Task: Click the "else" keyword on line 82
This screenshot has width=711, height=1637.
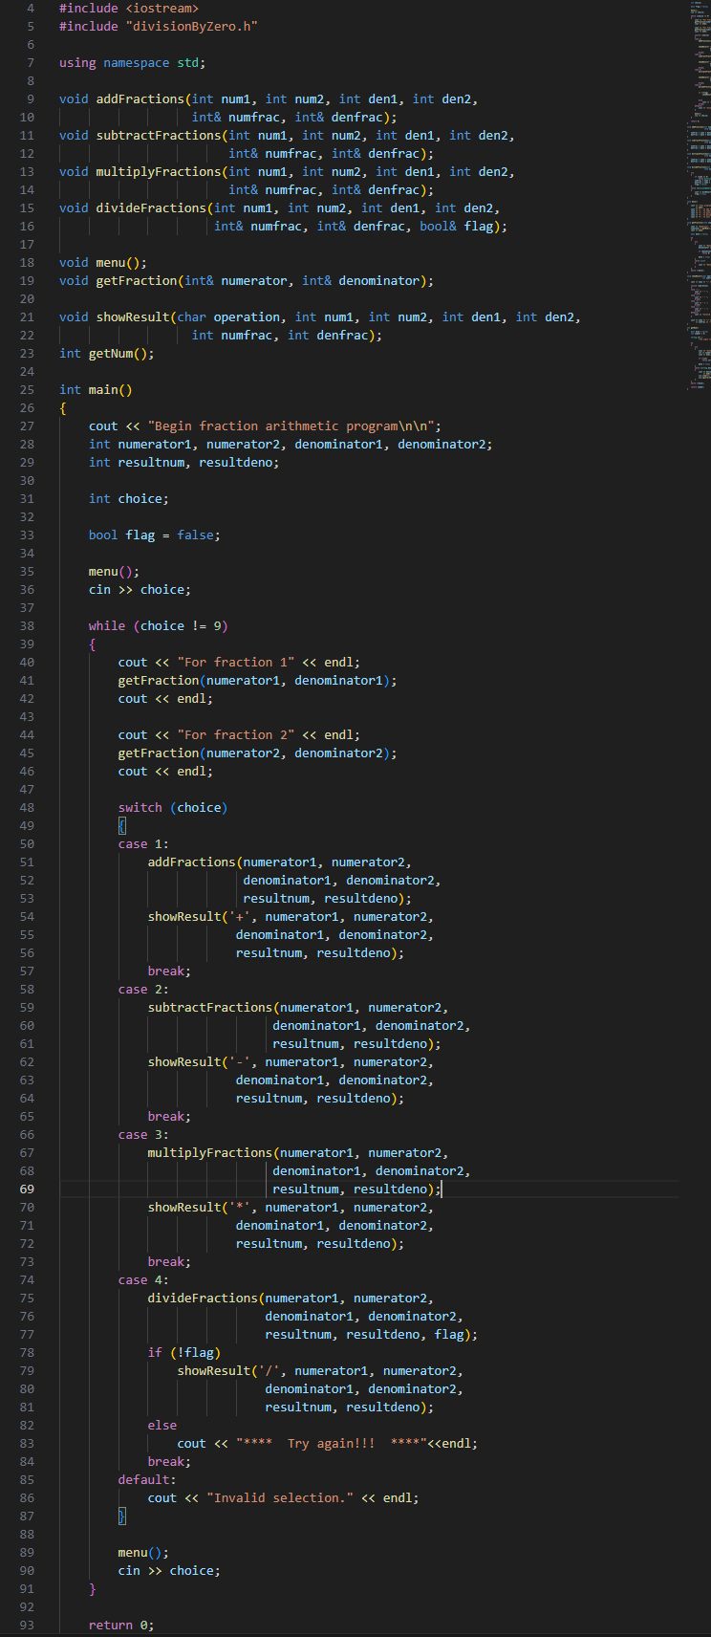Action: 162,1425
